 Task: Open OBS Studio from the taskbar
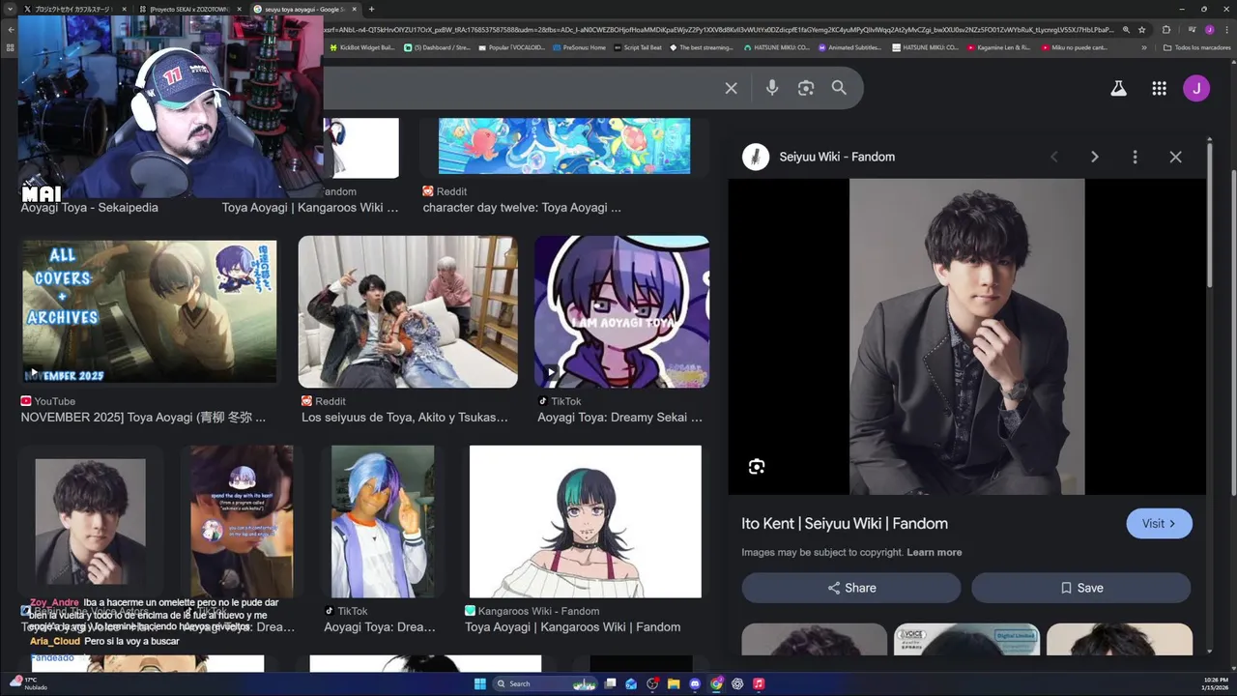coord(652,683)
